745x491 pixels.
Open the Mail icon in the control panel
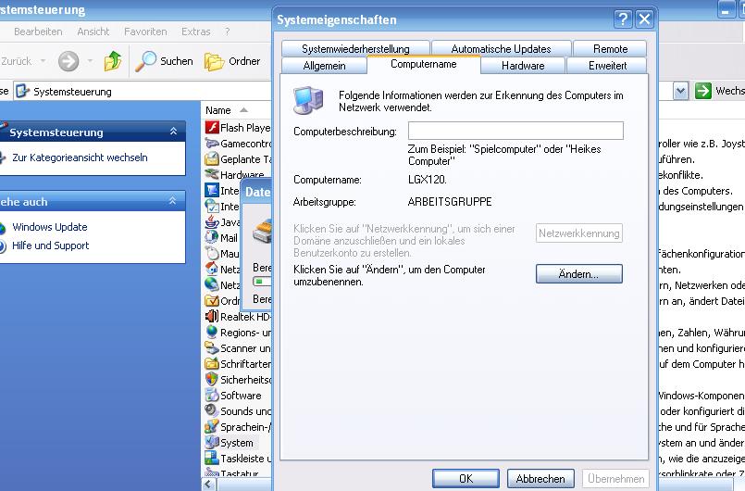[212, 237]
